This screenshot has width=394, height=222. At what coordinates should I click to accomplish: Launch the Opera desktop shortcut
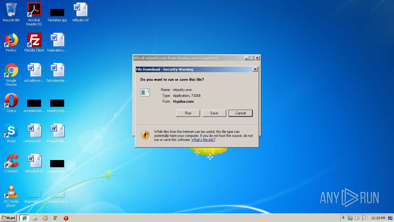click(x=11, y=103)
